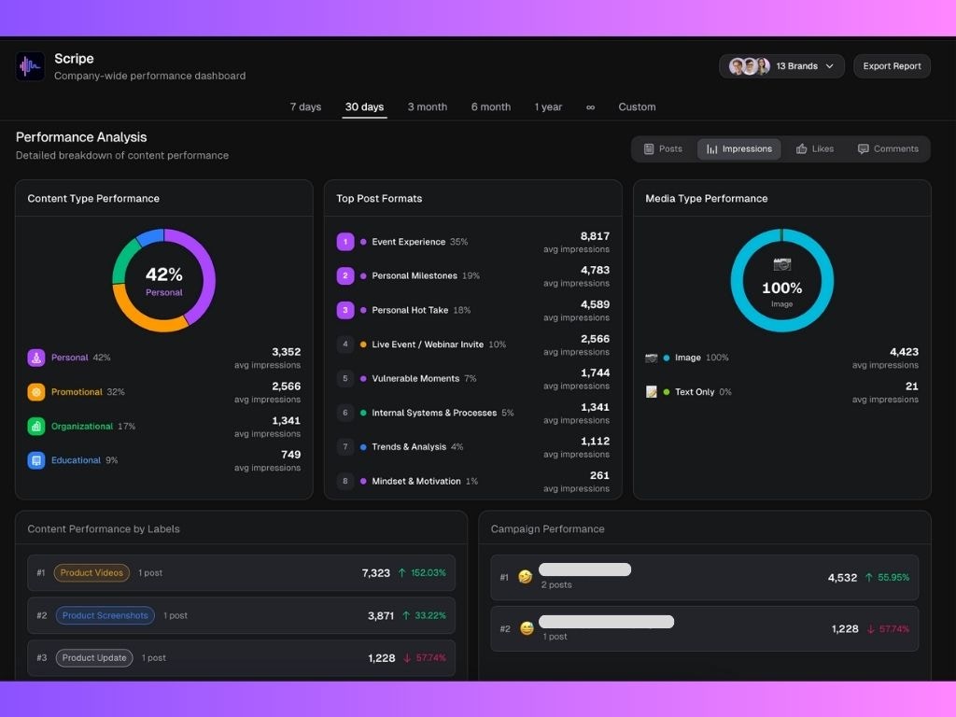The image size is (956, 717).
Task: Click the Text Only media icon
Action: pyautogui.click(x=651, y=391)
